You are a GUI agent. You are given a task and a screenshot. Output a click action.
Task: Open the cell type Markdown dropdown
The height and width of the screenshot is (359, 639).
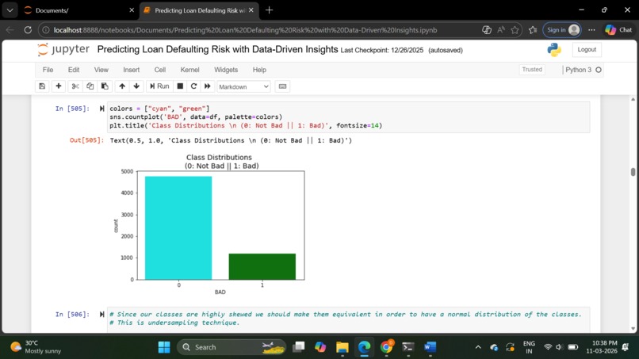[x=243, y=87]
